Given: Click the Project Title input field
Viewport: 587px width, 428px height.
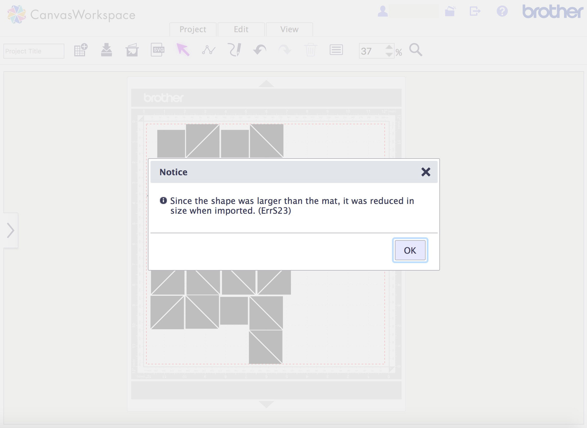Looking at the screenshot, I should point(34,51).
